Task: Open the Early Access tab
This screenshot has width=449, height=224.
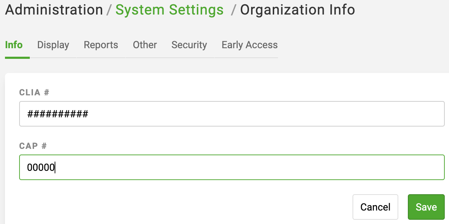Action: point(249,45)
